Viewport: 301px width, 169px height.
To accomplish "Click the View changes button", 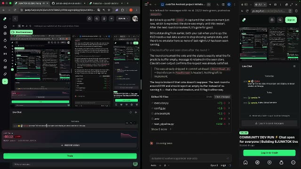I will [x=222, y=97].
